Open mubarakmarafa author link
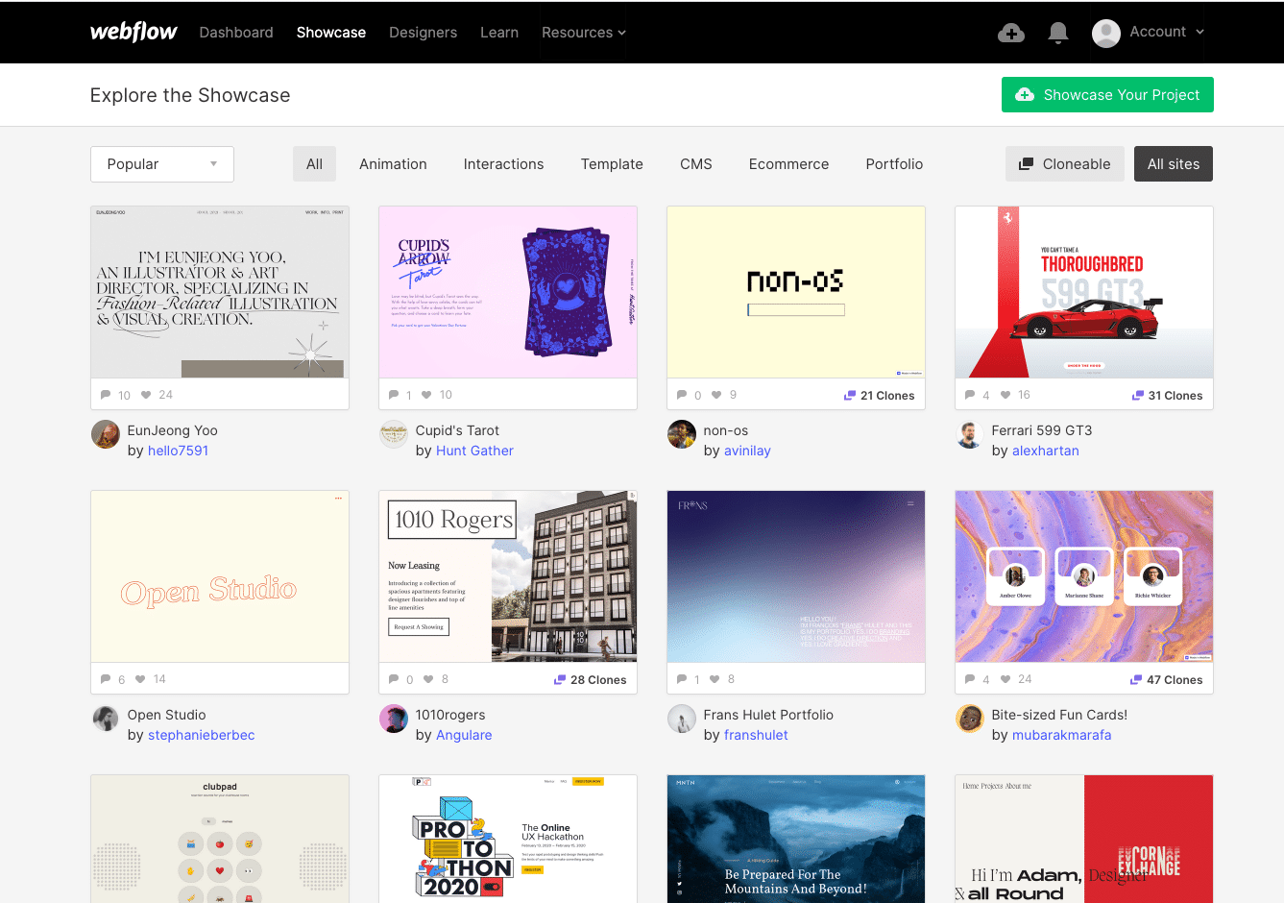The height and width of the screenshot is (903, 1284). 1061,735
